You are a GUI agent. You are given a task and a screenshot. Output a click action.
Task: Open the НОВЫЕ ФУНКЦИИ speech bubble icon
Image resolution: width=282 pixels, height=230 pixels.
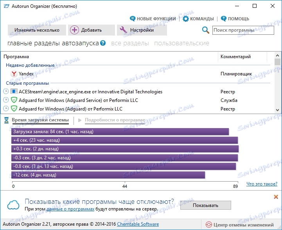pos(133,19)
